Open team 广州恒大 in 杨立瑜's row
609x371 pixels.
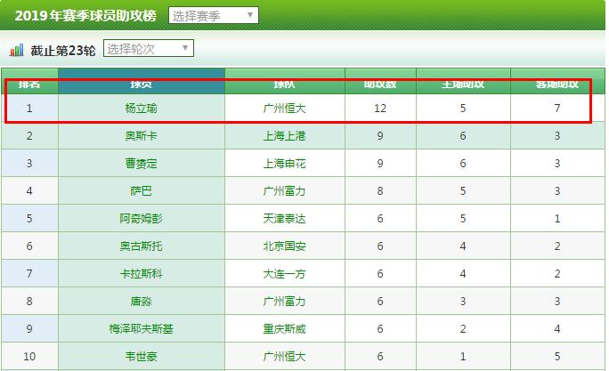tap(284, 109)
